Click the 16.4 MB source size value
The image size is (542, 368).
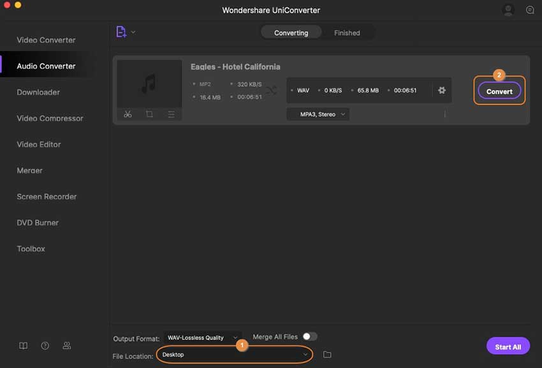(210, 98)
